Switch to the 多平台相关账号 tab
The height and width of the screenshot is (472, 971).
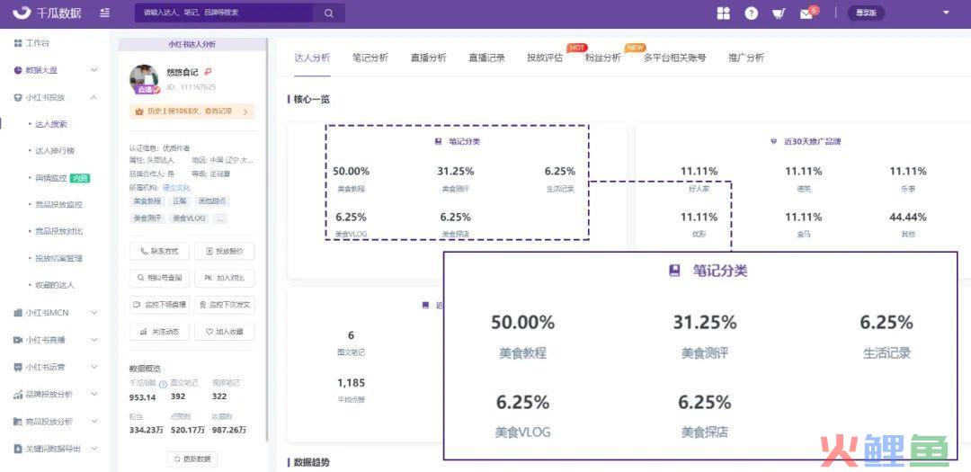674,58
